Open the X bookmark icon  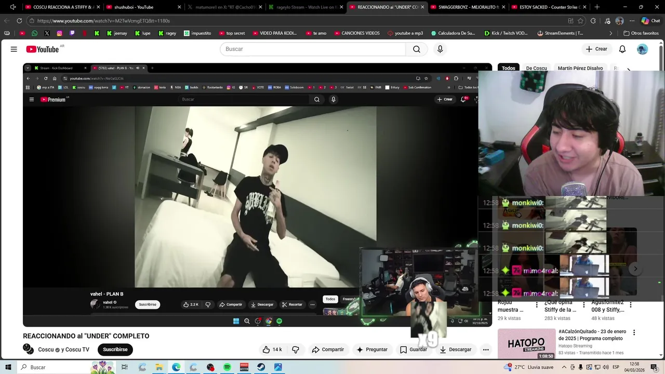[47, 33]
